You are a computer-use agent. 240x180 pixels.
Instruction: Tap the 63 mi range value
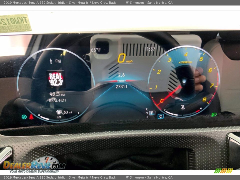[x=68, y=112]
